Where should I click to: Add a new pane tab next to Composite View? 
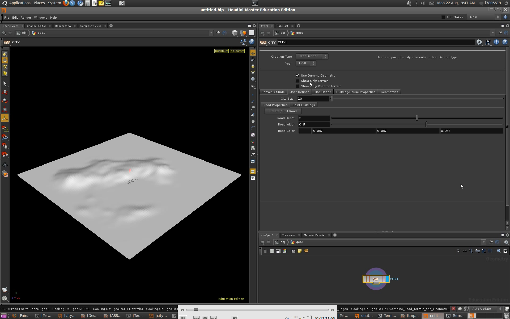click(111, 26)
